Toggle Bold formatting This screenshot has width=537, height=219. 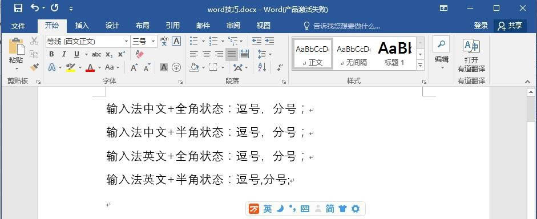(51, 54)
